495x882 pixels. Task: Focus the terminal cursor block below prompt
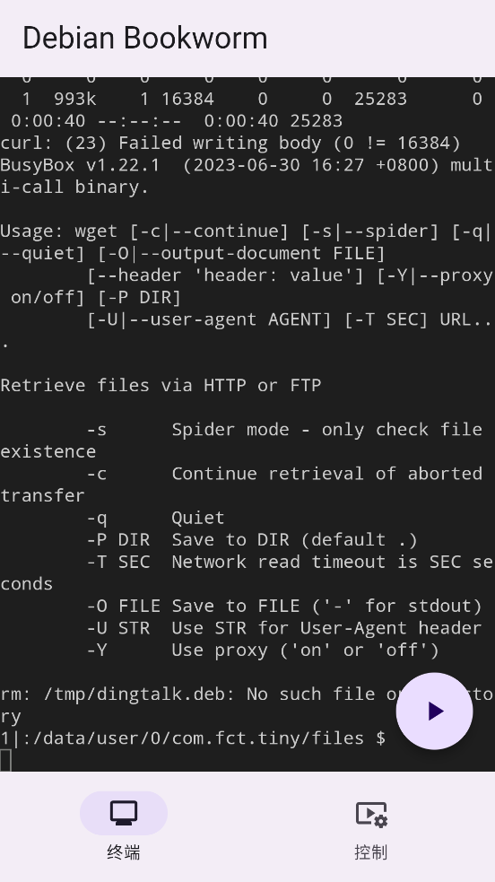point(5,761)
